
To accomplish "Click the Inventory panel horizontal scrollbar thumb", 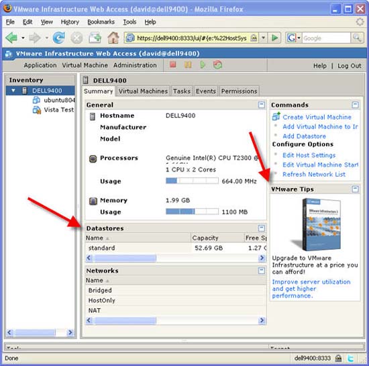I will pyautogui.click(x=36, y=332).
